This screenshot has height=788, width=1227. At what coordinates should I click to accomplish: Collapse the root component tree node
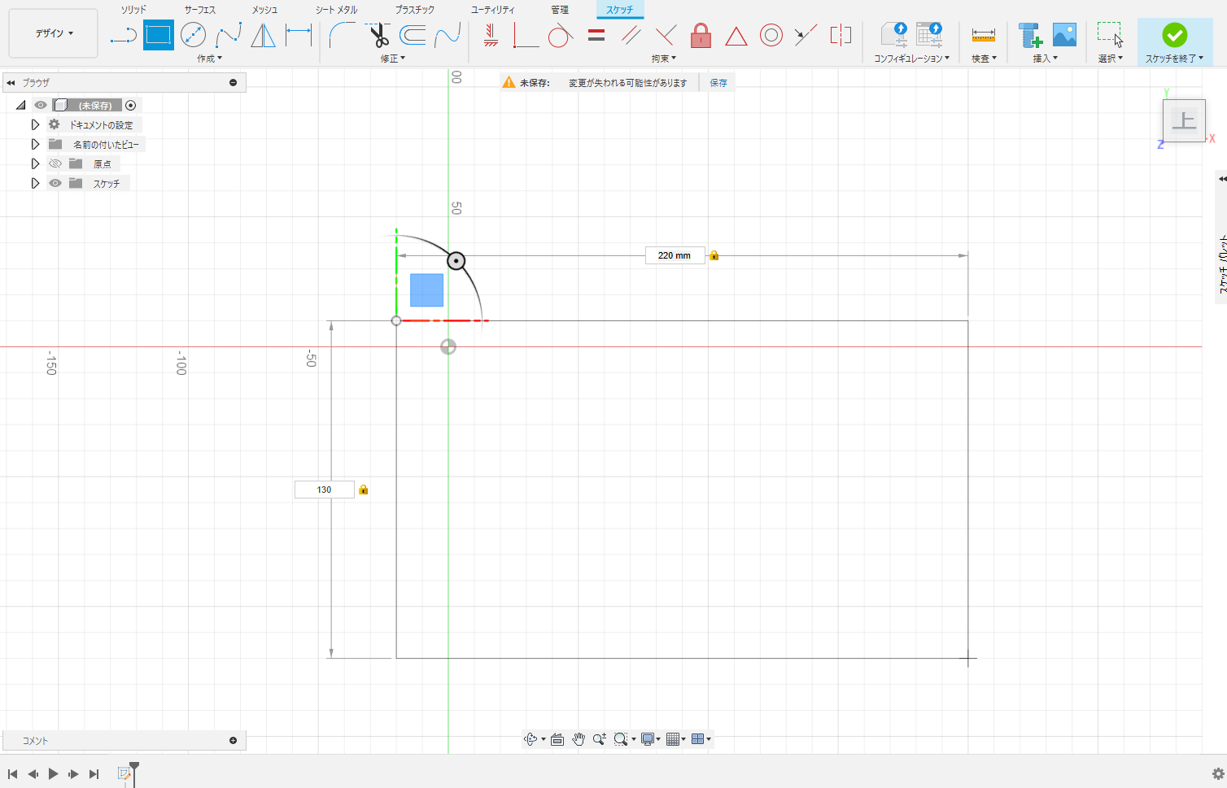(21, 105)
